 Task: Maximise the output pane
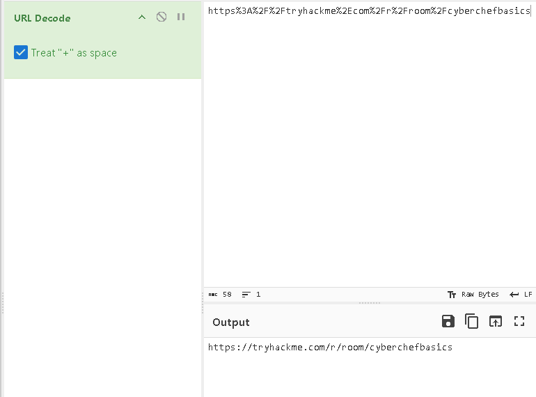tap(519, 321)
